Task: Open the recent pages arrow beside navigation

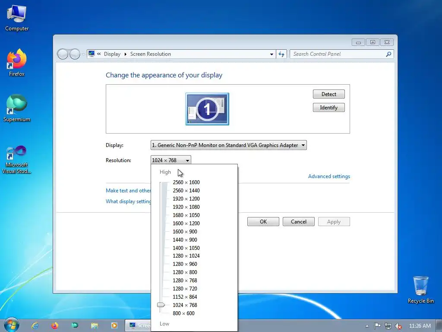Action: point(83,54)
